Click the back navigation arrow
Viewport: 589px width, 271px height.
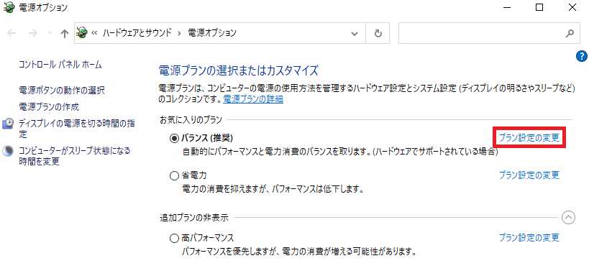point(12,33)
